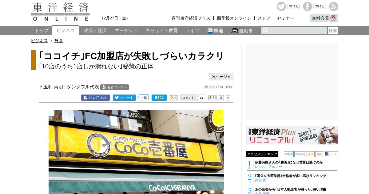Screen dimensions: 369x194
Task: Click the 無料会員 free membership button
Action: click(324, 18)
